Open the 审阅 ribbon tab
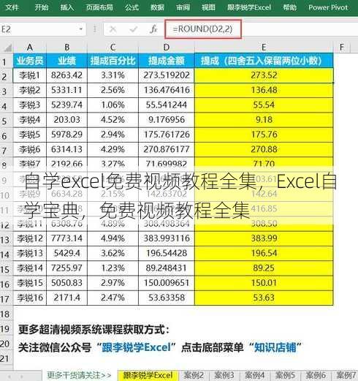 [183, 7]
